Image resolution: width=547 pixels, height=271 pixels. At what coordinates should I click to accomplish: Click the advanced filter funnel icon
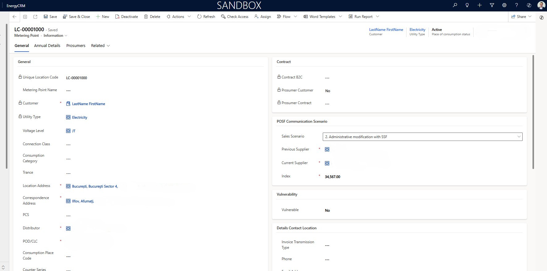tap(492, 5)
